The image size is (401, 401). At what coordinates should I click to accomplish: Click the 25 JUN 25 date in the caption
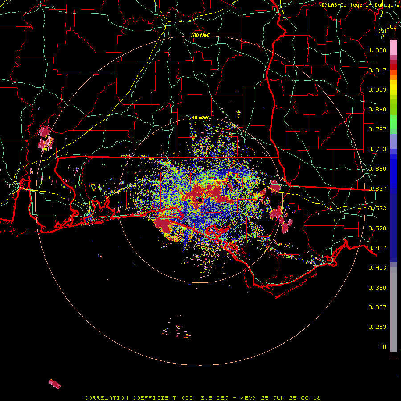point(278,398)
